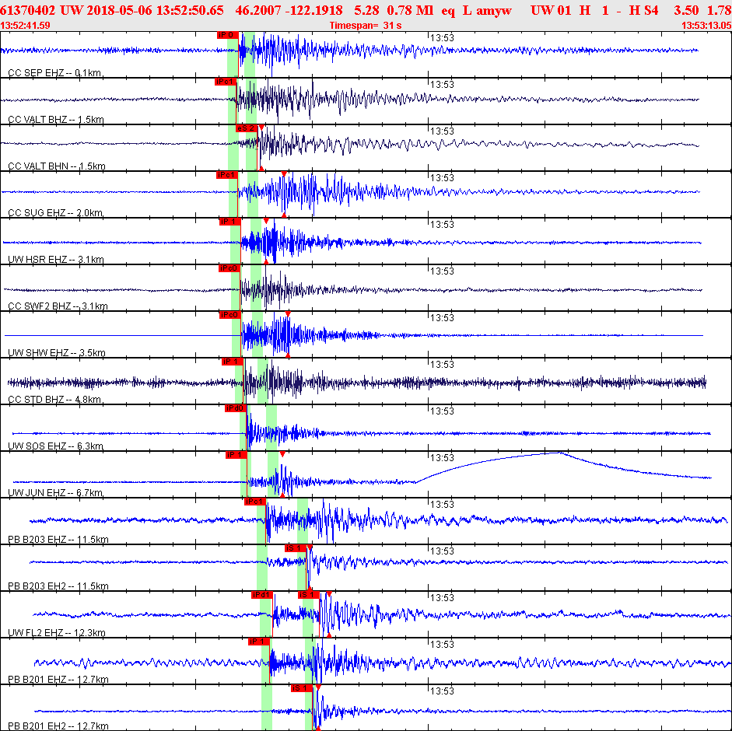Select the UW HSR EHZ channel label
The image size is (732, 731).
point(55,260)
